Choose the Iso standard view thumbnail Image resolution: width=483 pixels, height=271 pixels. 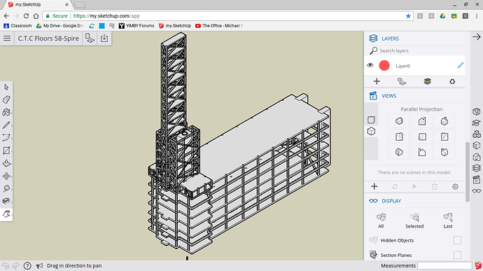pyautogui.click(x=399, y=121)
